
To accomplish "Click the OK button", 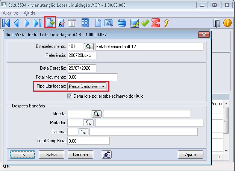I will pos(23,155).
